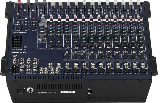Flip the power rocker switch on rear panel
The image size is (163, 103).
pos(21,91)
